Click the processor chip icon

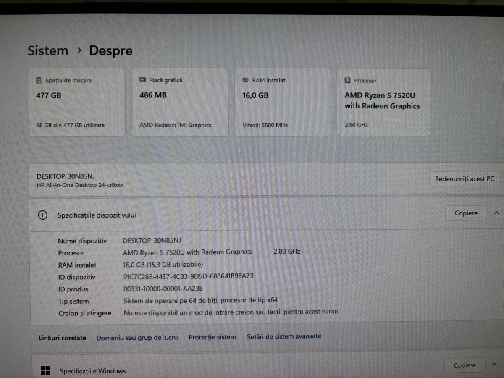click(x=347, y=81)
